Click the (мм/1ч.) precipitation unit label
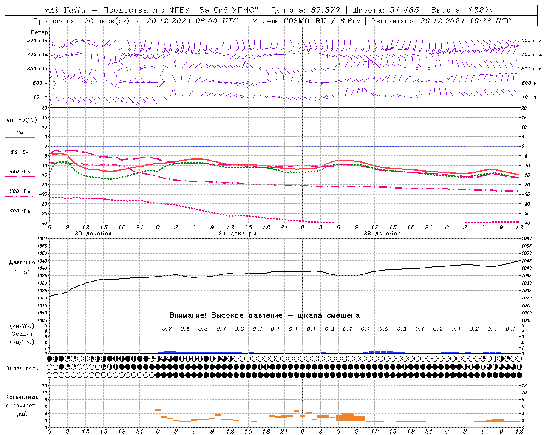Image resolution: width=544 pixels, height=435 pixels. [22, 342]
